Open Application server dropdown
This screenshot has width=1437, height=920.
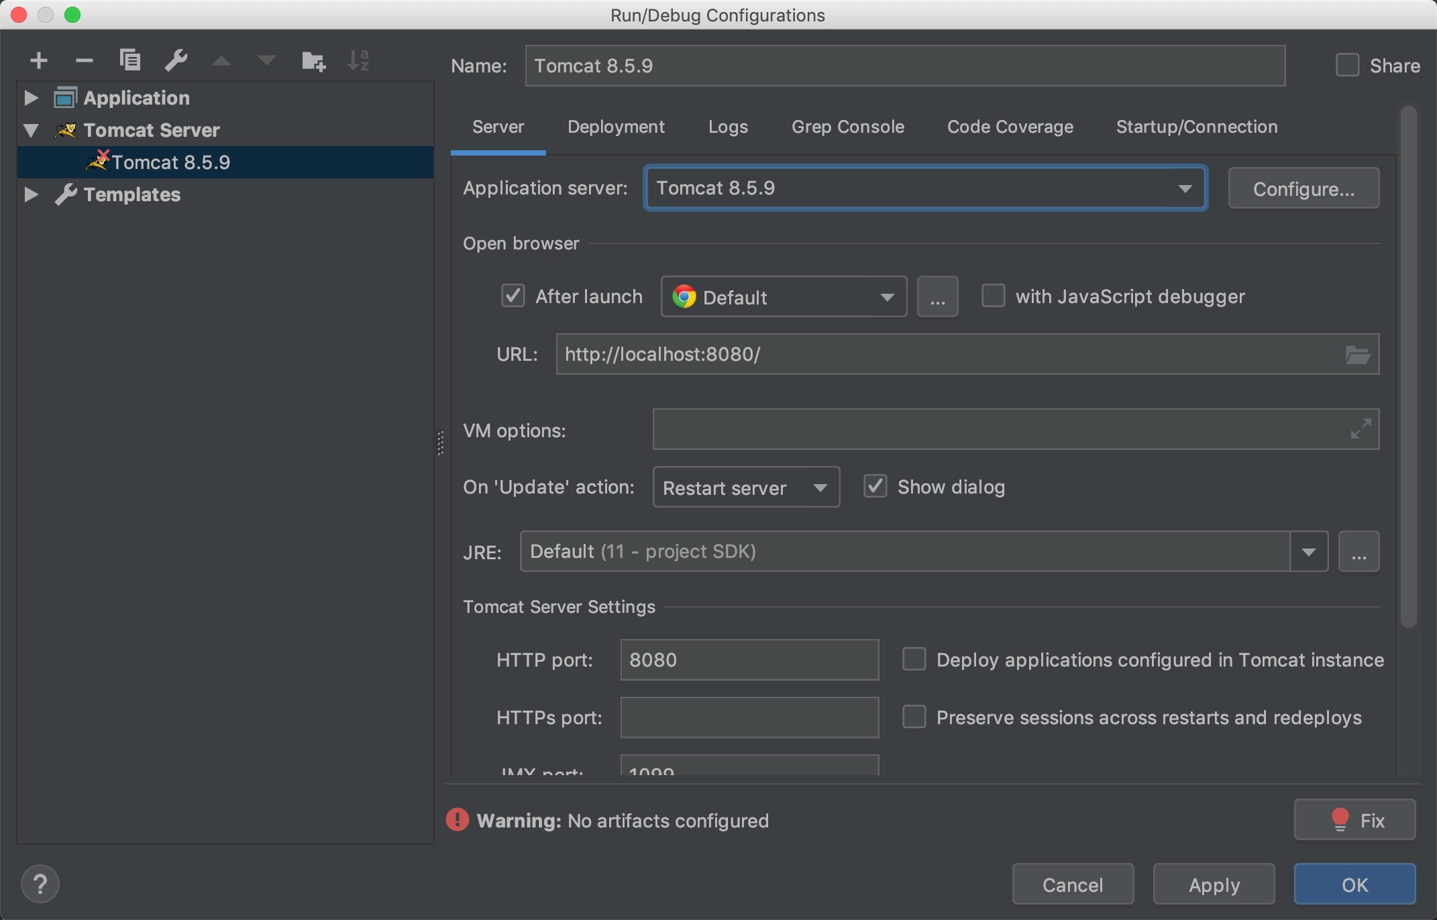coord(926,188)
